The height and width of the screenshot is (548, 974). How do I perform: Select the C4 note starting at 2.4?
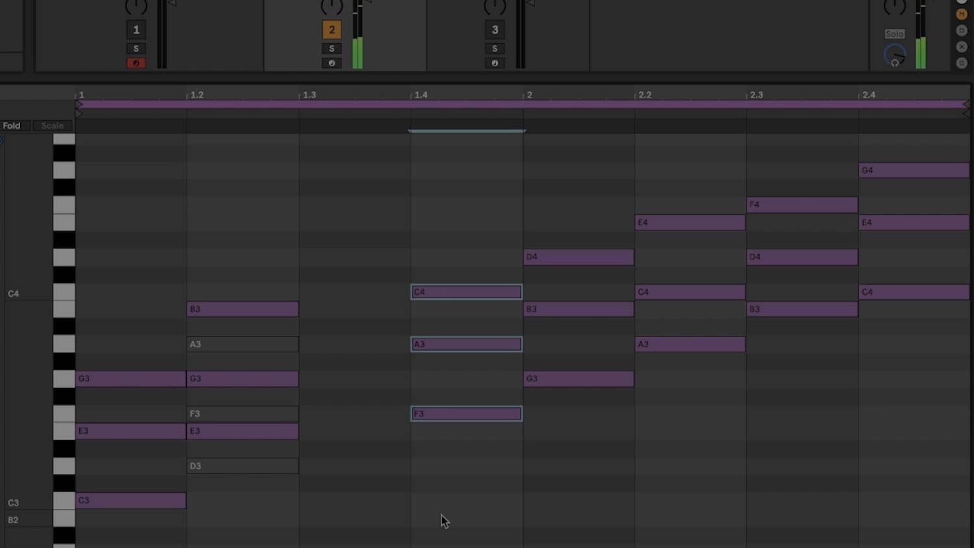(914, 292)
